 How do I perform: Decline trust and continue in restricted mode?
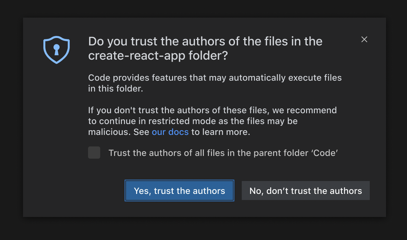point(305,191)
